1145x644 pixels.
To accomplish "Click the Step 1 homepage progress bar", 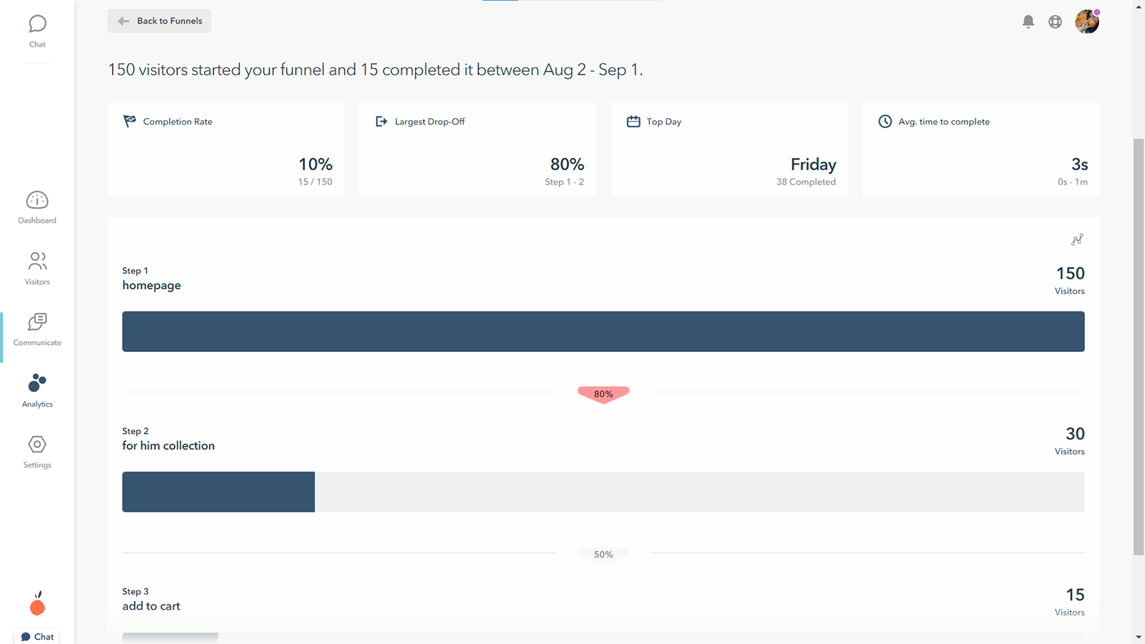I will coord(603,331).
